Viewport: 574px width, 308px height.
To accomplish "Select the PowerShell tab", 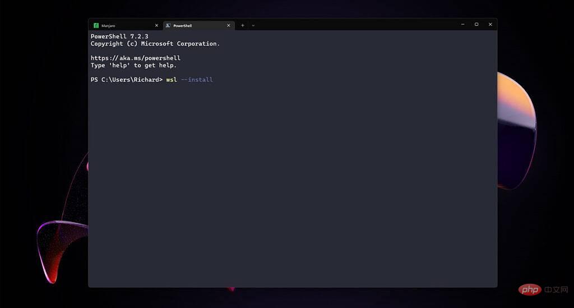I will click(199, 26).
